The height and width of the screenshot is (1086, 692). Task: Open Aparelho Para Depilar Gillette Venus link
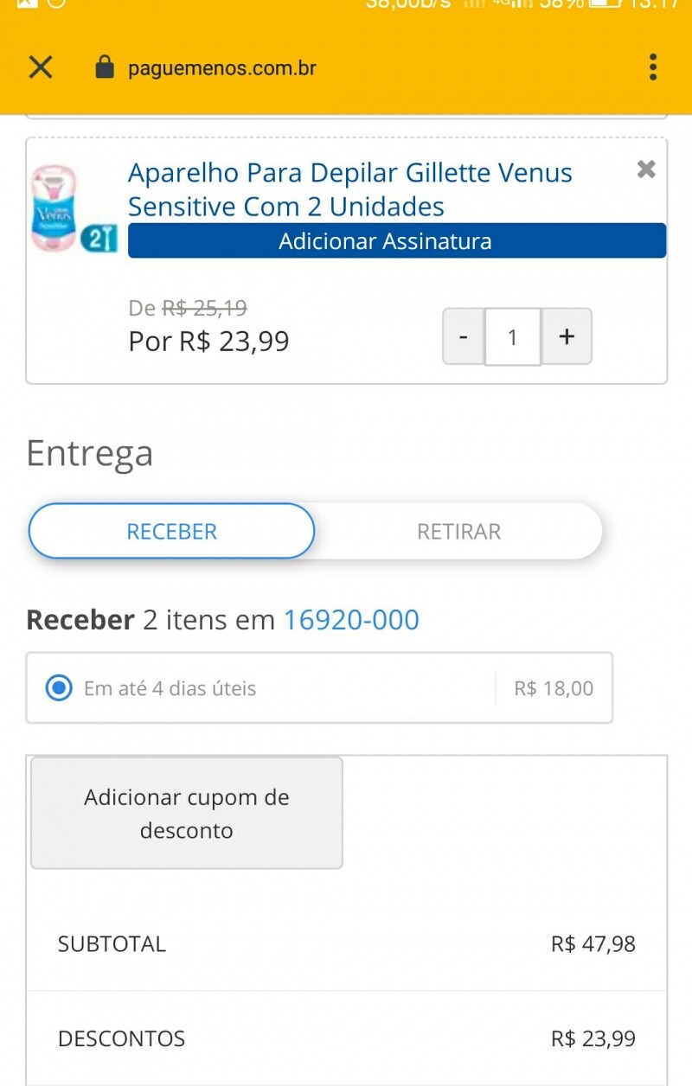point(349,189)
